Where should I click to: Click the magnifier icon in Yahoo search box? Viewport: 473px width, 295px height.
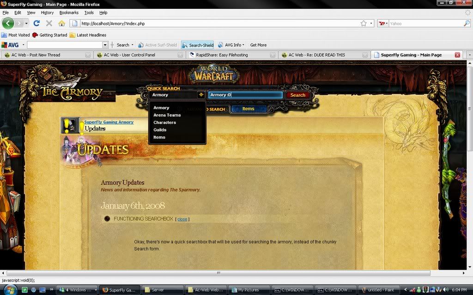467,23
